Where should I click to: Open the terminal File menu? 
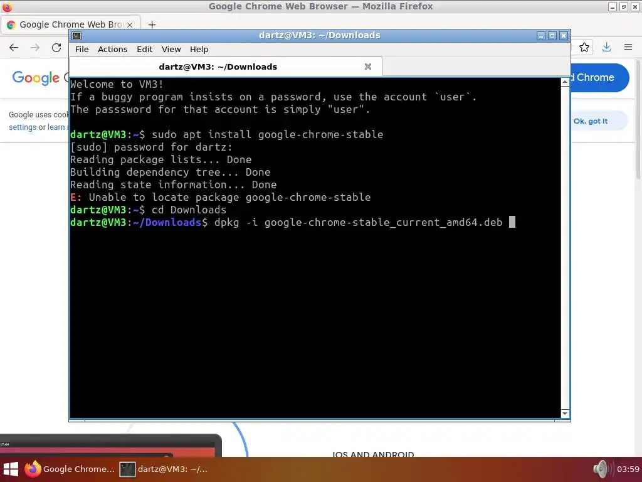[82, 49]
